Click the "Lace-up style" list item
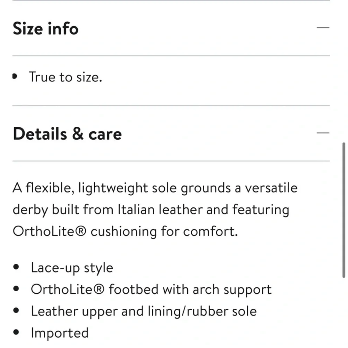348x348 pixels. [72, 268]
